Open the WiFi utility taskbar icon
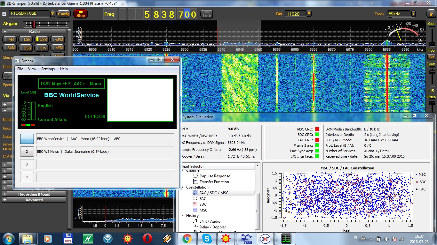This screenshot has width=437, height=245. point(108,238)
